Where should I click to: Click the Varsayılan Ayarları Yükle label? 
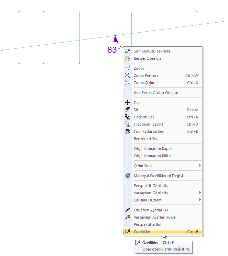coord(154,217)
